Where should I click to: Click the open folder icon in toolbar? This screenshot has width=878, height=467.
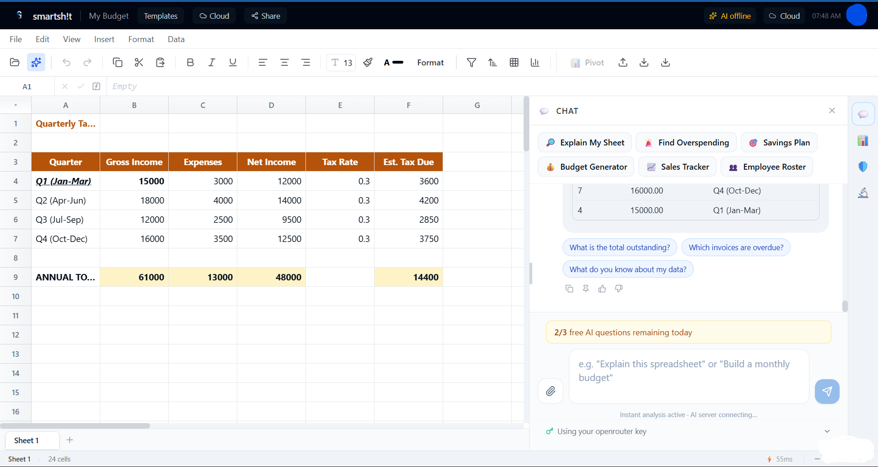(x=15, y=63)
